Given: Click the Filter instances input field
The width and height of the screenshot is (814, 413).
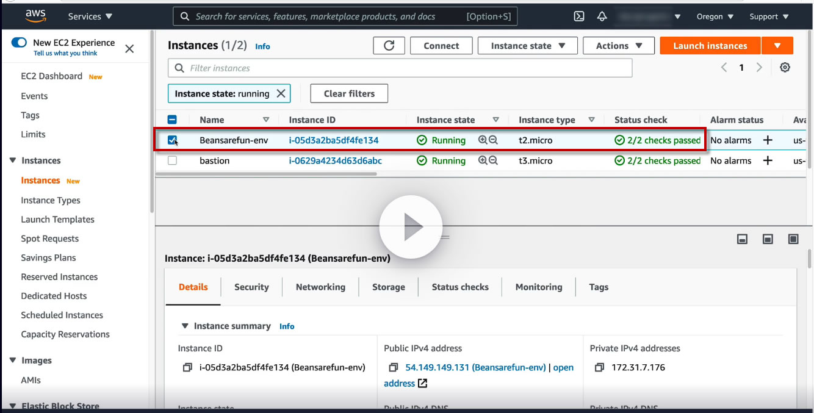Looking at the screenshot, I should point(400,68).
